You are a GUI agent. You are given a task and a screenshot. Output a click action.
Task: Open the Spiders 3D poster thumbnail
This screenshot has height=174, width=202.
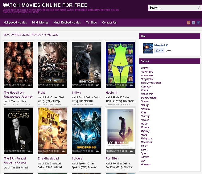point(86,131)
